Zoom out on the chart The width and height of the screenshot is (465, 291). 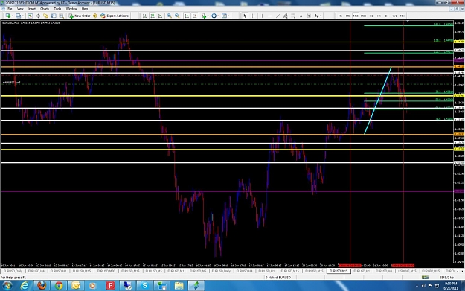(x=177, y=16)
